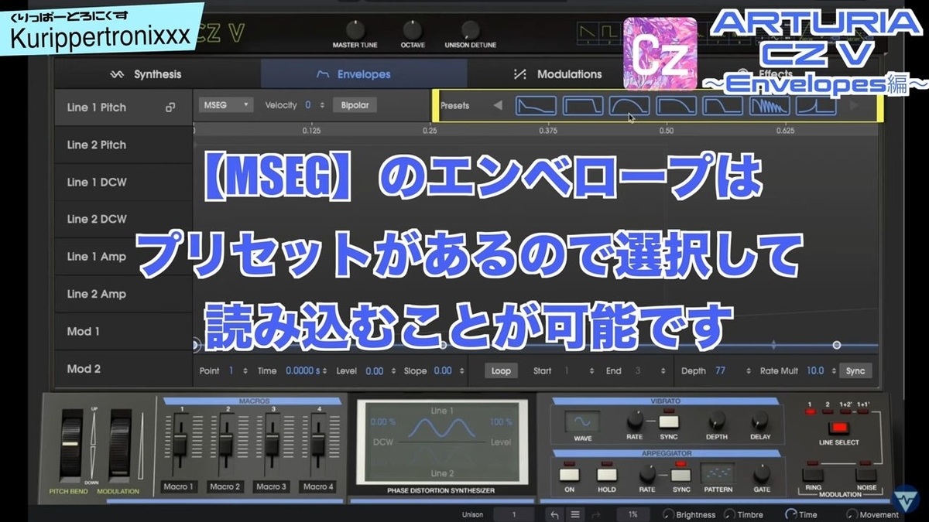The image size is (929, 522).
Task: Click the Point number stepper arrows
Action: (x=245, y=371)
